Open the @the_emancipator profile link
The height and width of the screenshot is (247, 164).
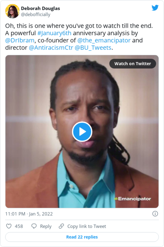(x=104, y=40)
